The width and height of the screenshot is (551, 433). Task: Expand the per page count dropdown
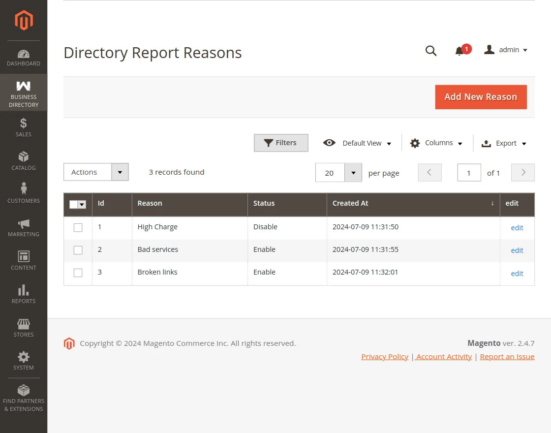point(353,173)
